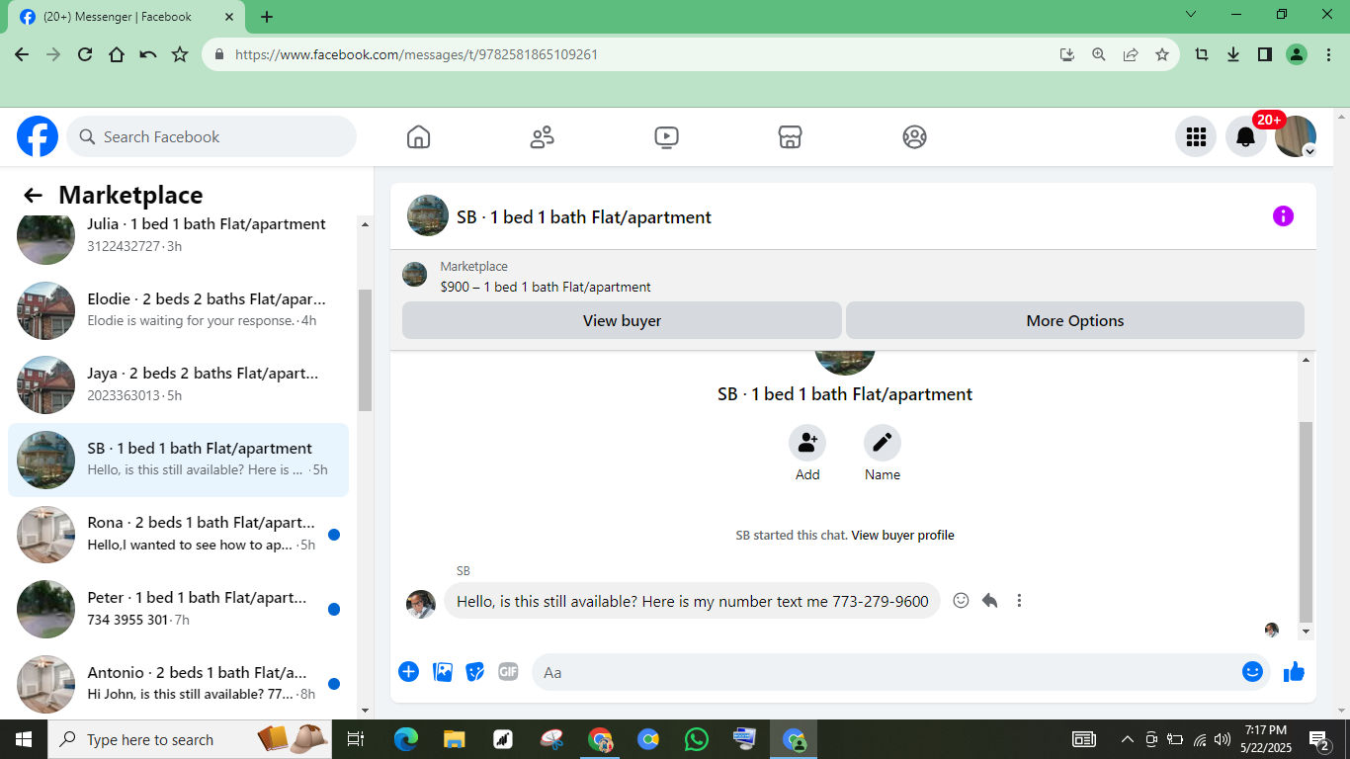Open Elodie's 2 beds 2 baths conversation
Image resolution: width=1350 pixels, height=759 pixels.
178,309
